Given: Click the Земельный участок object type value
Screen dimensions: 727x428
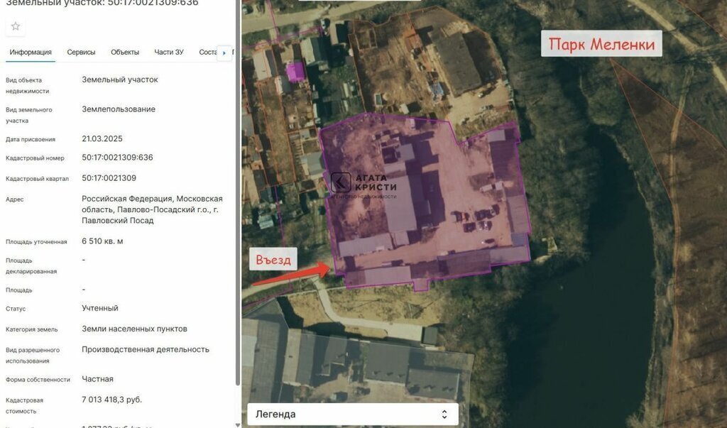Looking at the screenshot, I should tap(120, 79).
